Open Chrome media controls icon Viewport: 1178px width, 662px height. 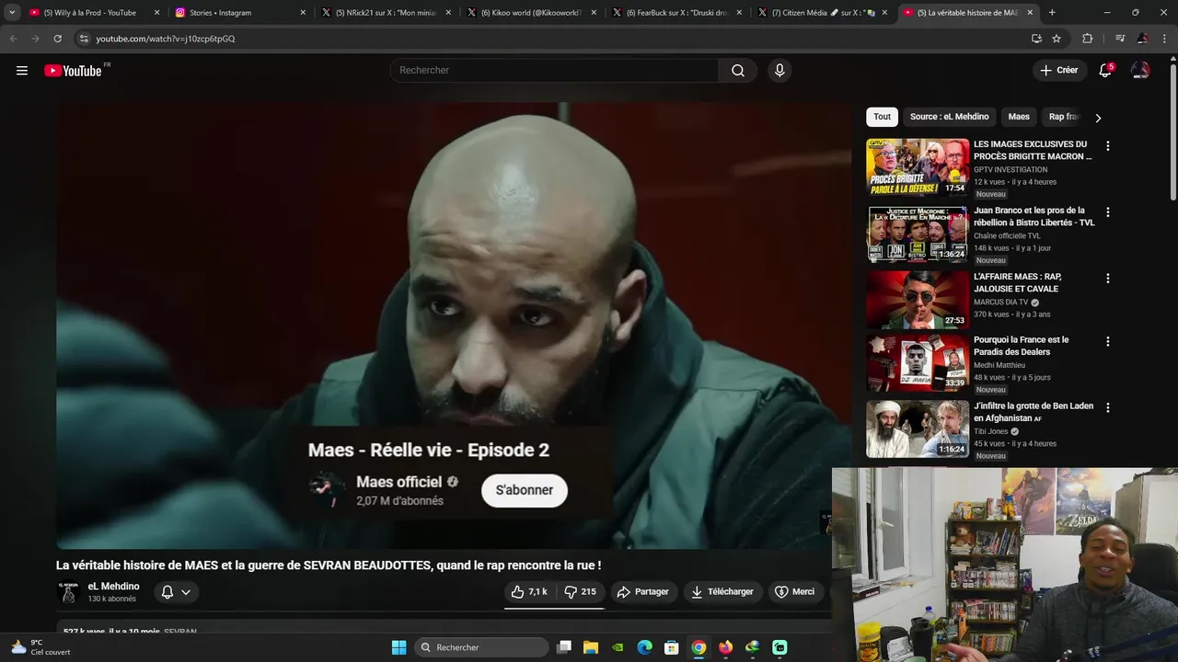click(x=1120, y=39)
